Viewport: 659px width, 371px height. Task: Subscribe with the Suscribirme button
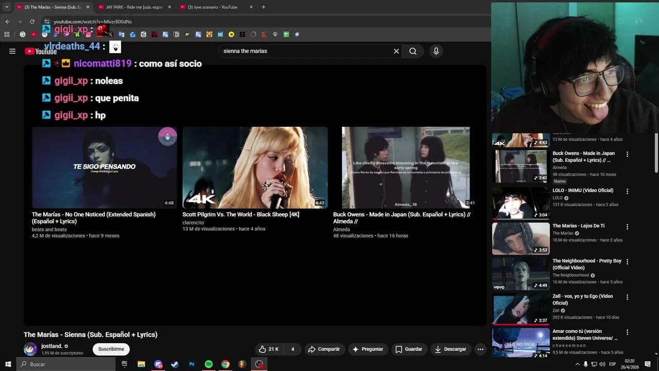[111, 349]
